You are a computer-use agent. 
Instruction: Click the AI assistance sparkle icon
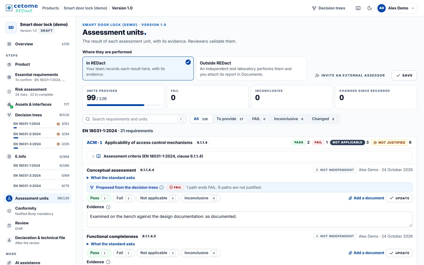coord(9,263)
